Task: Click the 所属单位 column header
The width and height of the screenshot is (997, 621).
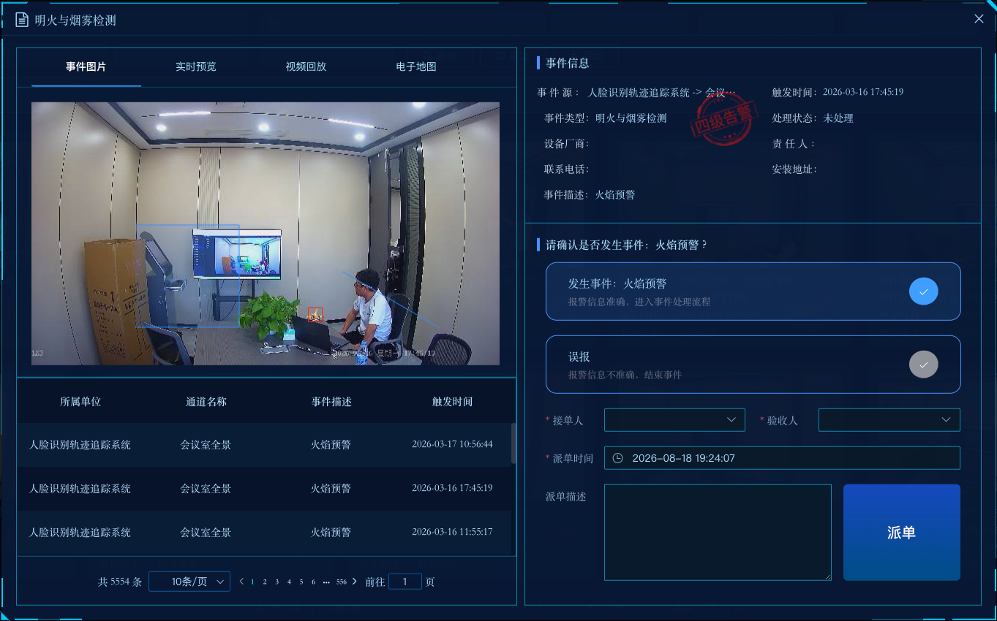Action: pos(80,402)
